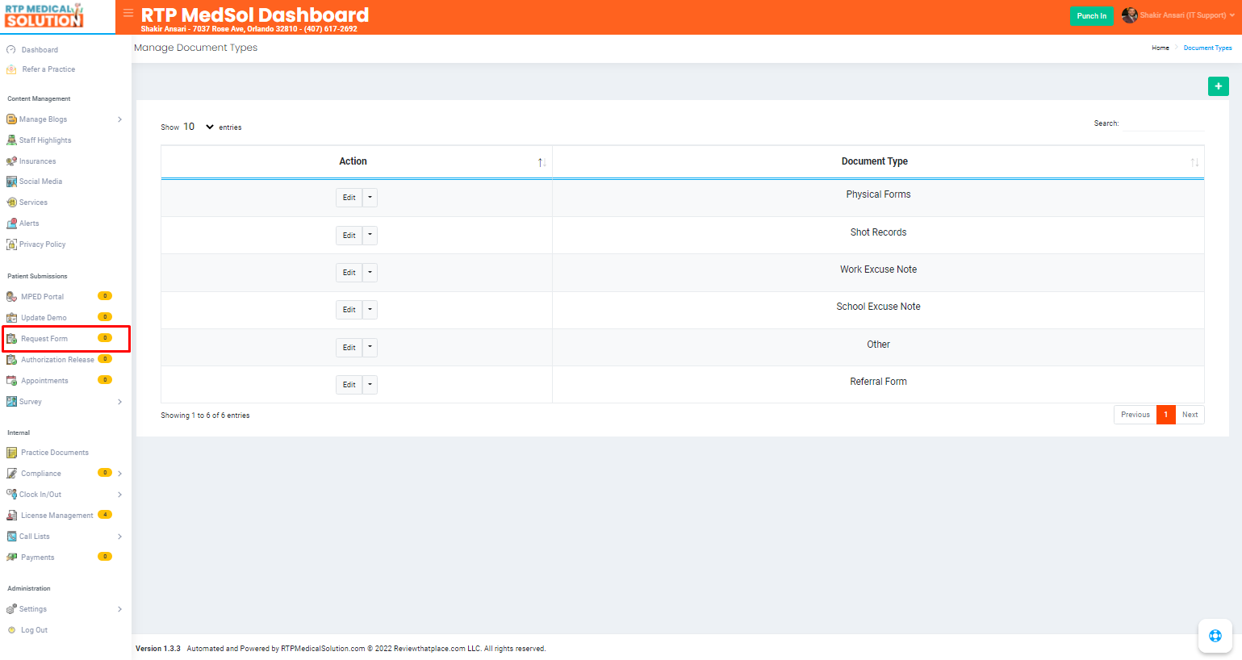1242x660 pixels.
Task: Click the Call Lists icon
Action: pos(11,537)
